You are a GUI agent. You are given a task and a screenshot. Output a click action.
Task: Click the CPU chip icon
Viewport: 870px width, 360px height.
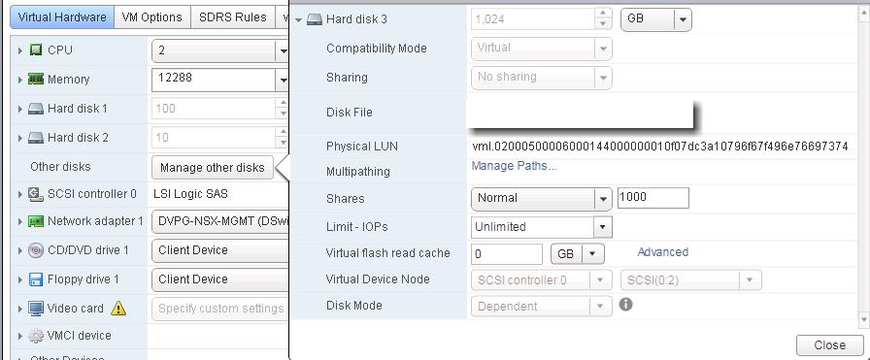coord(36,49)
